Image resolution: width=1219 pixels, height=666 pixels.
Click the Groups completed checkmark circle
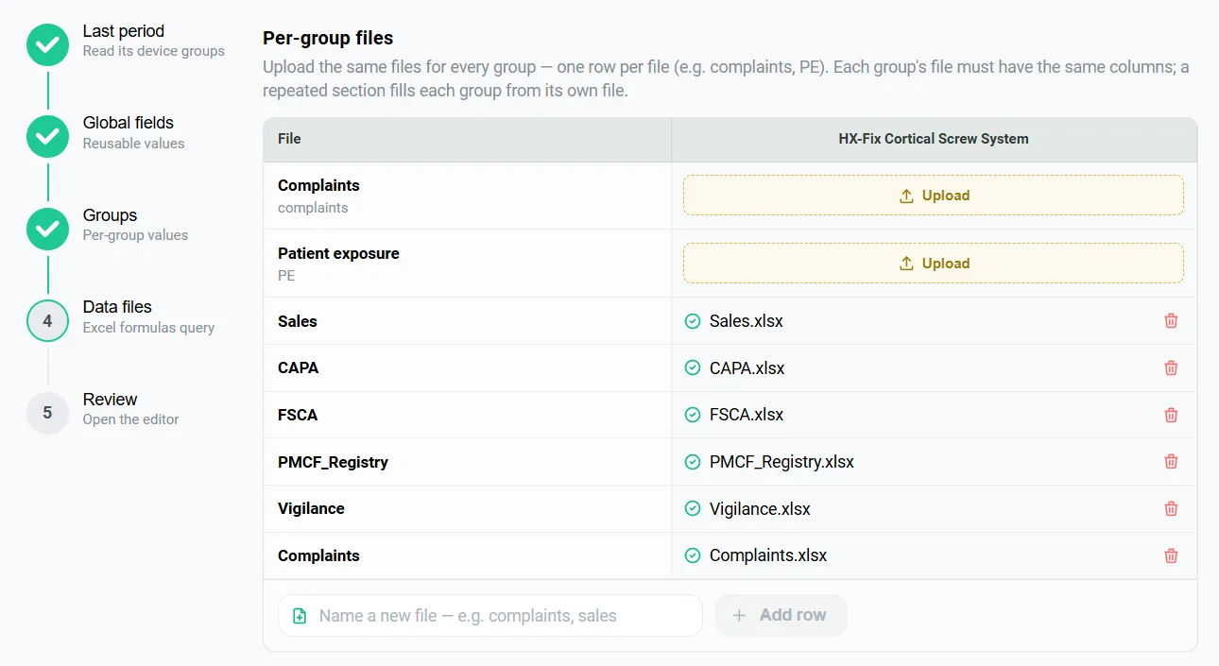coord(47,229)
